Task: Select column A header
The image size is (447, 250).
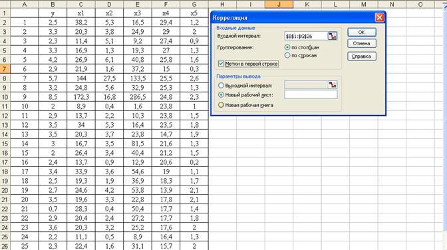Action: pyautogui.click(x=25, y=4)
